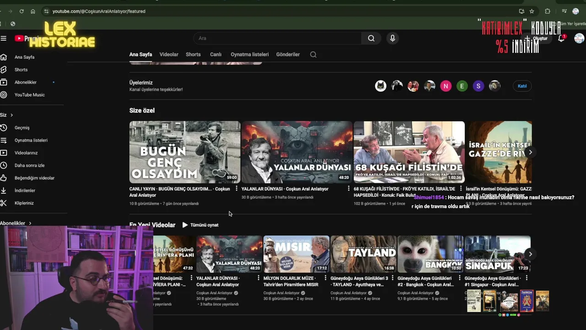
Task: Open Klipleriniz in sidebar
Action: click(x=24, y=203)
